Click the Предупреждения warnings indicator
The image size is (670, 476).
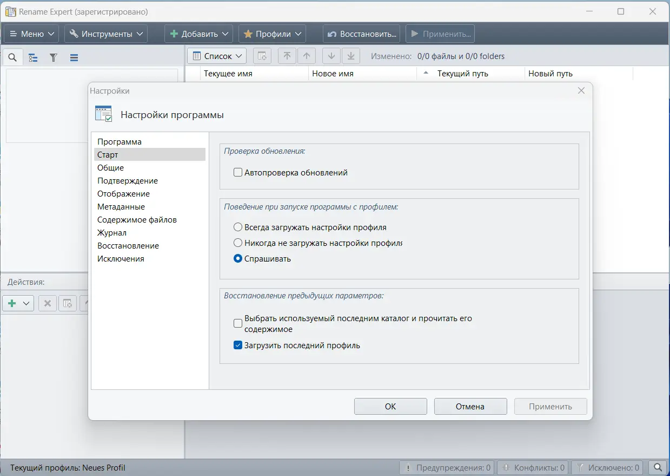[x=447, y=467]
